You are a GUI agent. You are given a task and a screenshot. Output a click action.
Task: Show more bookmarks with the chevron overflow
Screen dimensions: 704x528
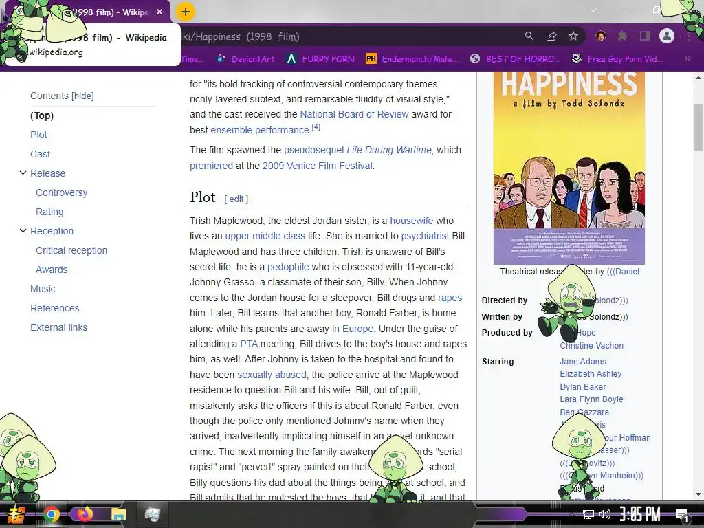(687, 59)
